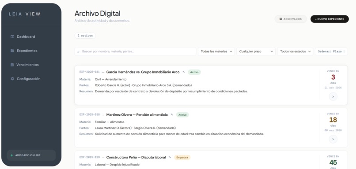Click the Abogado Online status pill
The width and height of the screenshot is (356, 169).
point(31,155)
